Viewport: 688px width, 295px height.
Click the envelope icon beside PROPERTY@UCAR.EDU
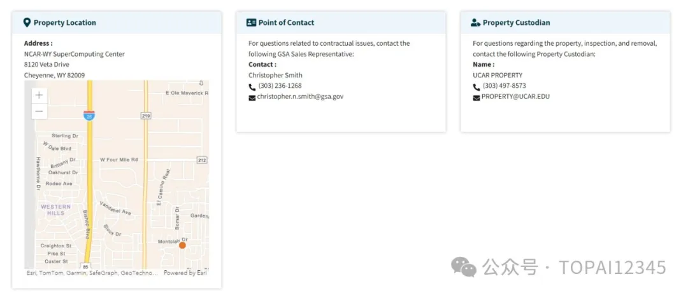[x=477, y=98]
